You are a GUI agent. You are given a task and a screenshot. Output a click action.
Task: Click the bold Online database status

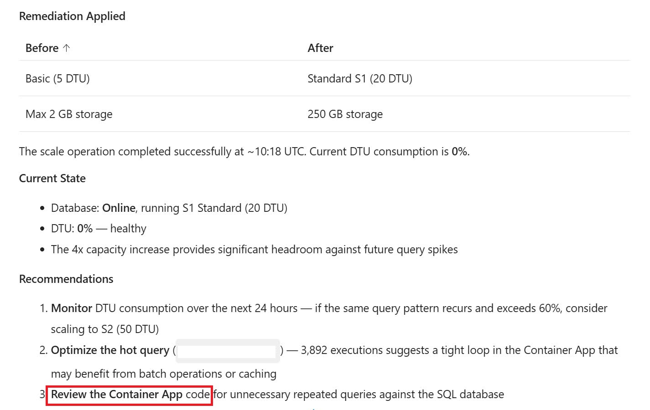point(119,208)
